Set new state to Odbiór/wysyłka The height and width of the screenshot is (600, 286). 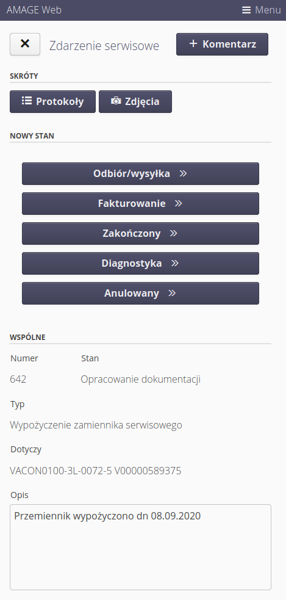tap(141, 173)
